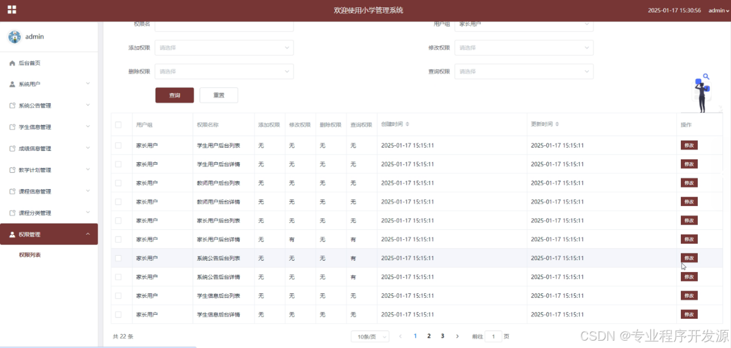Toggle the select-all checkbox in table header
The height and width of the screenshot is (348, 731).
coord(118,124)
